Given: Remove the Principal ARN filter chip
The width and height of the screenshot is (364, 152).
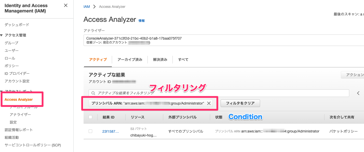Looking at the screenshot, I should 209,103.
